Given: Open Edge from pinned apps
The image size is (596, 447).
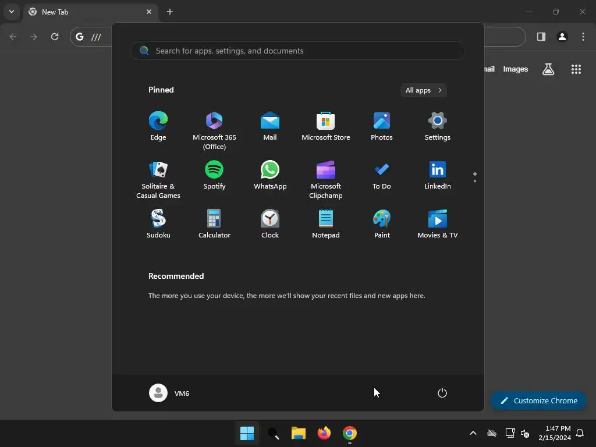Looking at the screenshot, I should (158, 126).
